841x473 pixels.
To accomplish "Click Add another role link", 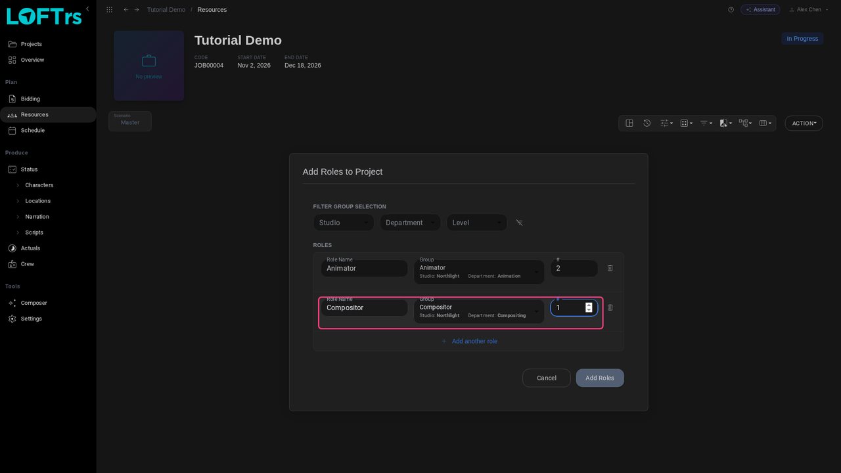I will tap(468, 341).
